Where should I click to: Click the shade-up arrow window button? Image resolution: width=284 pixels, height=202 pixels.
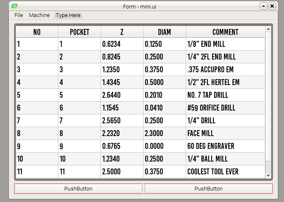pyautogui.click(x=264, y=6)
